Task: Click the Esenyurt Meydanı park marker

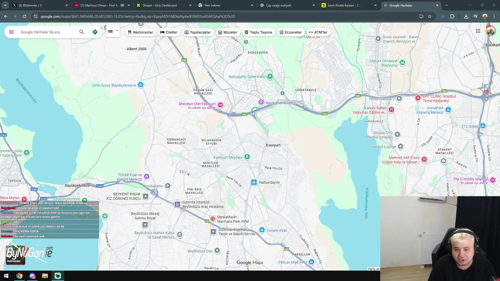Action: (247, 157)
